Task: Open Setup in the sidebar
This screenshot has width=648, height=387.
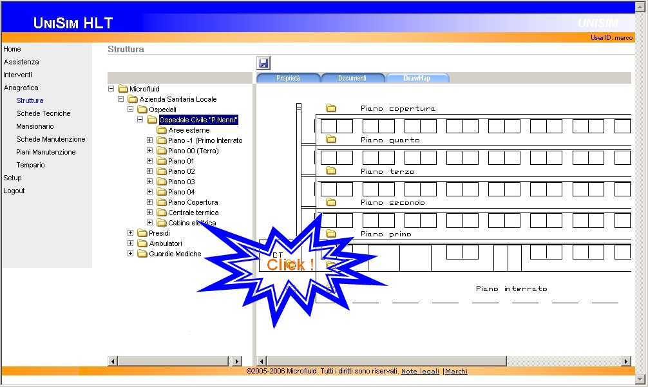Action: pyautogui.click(x=12, y=178)
